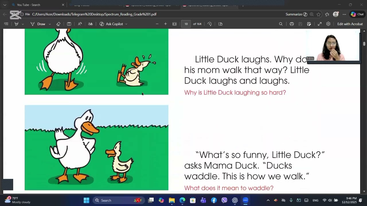Click Tr.Ellis presenter video thumbnail
This screenshot has width=367, height=206.
coord(333,46)
